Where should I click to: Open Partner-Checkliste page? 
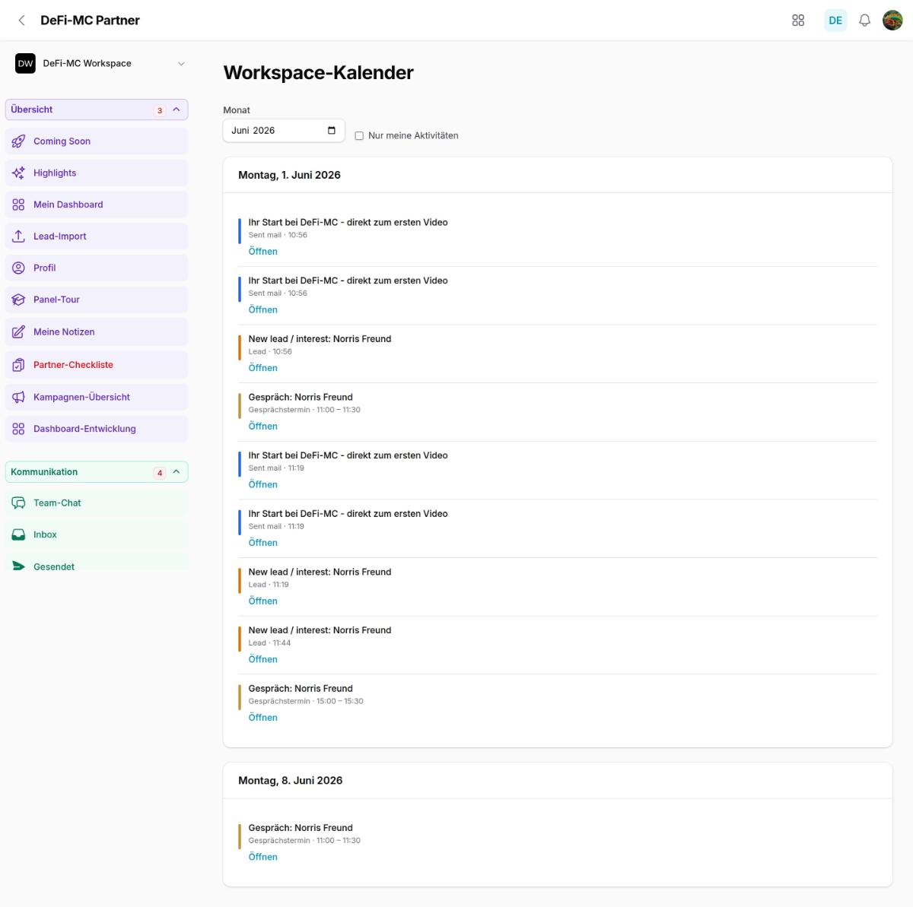[97, 365]
